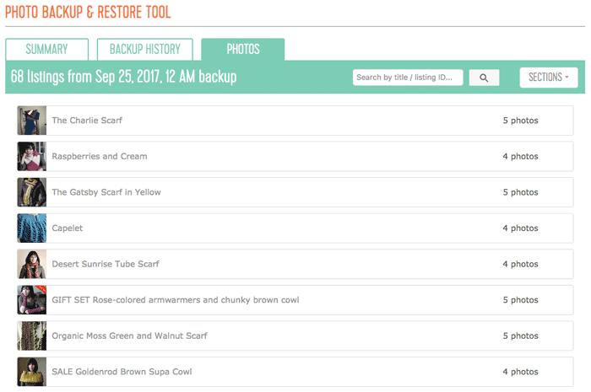Viewport: 591px width, 392px height.
Task: Select "Raspberries and Cream" listing title
Action: (100, 156)
